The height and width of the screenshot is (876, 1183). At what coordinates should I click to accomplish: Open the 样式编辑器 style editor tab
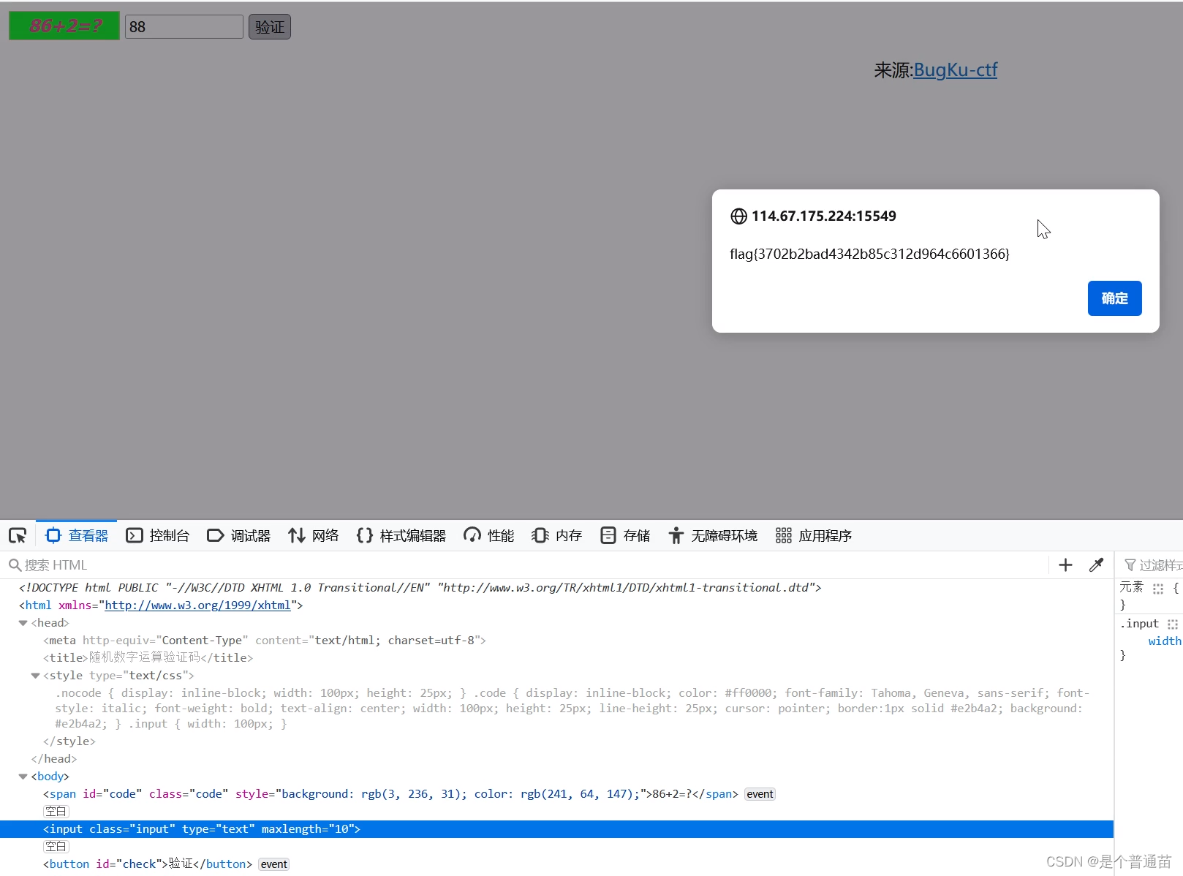point(401,536)
